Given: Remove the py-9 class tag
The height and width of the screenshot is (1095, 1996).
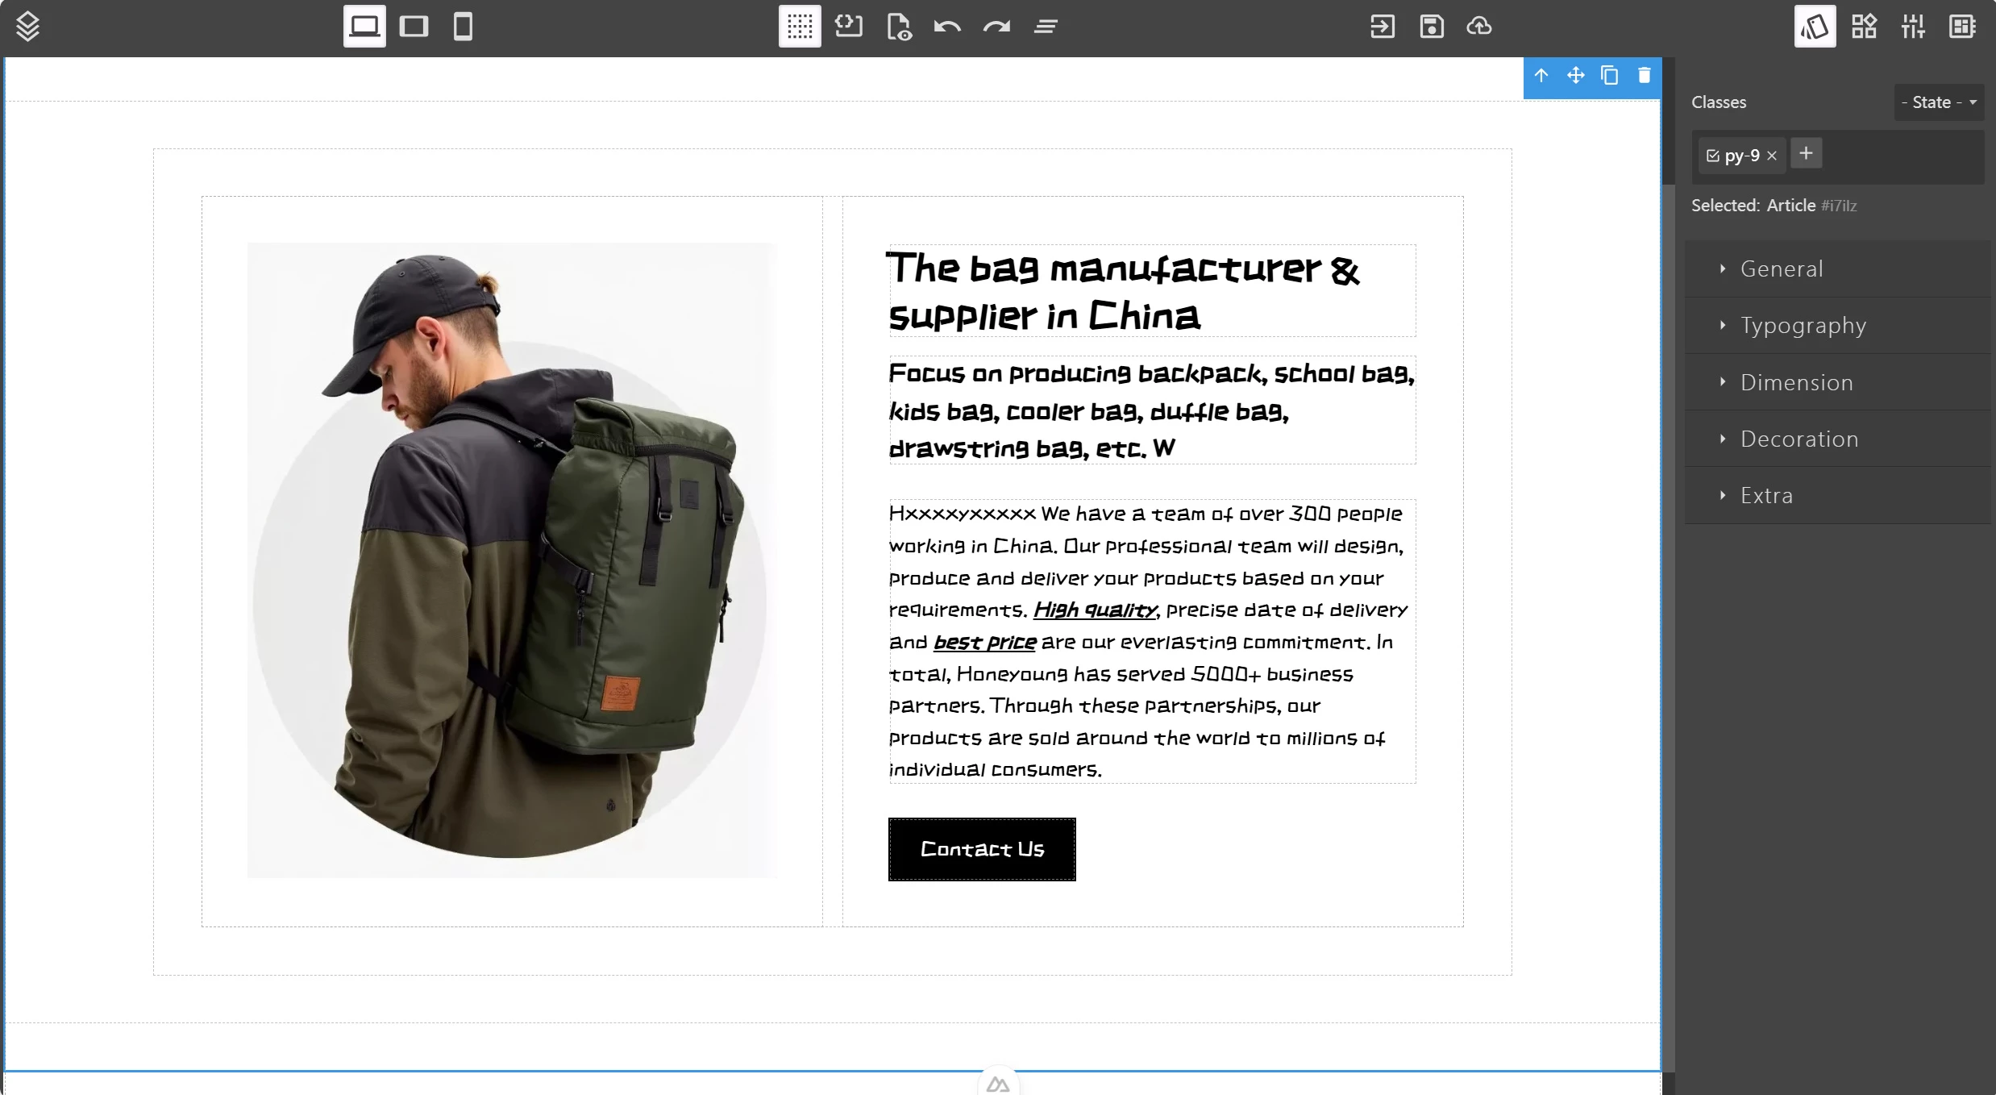Looking at the screenshot, I should click(1772, 156).
